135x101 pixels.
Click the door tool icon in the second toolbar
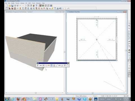(20, 8)
